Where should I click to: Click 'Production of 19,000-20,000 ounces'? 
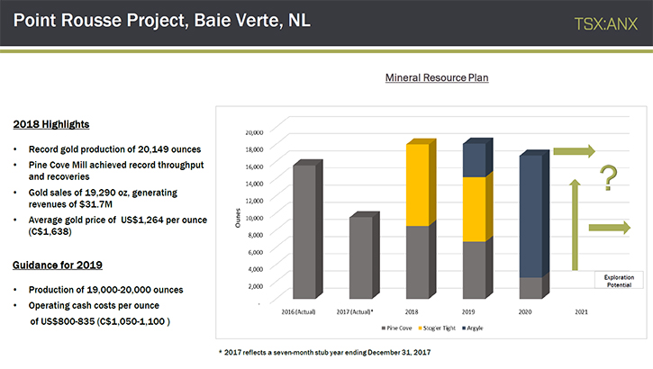coord(105,290)
